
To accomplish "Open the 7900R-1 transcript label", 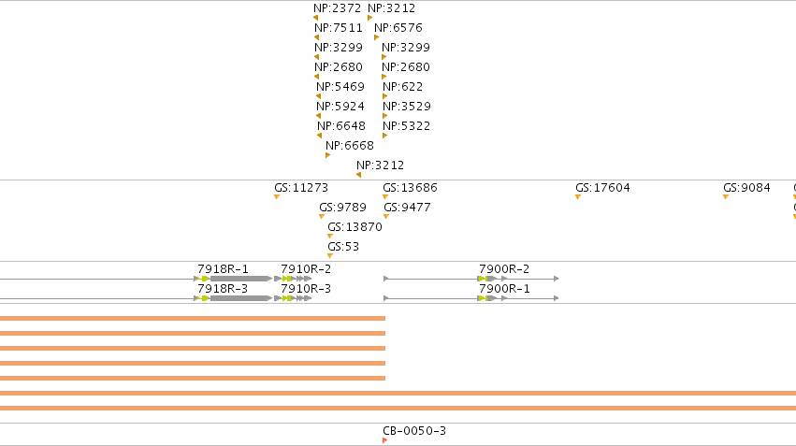I will (x=504, y=289).
